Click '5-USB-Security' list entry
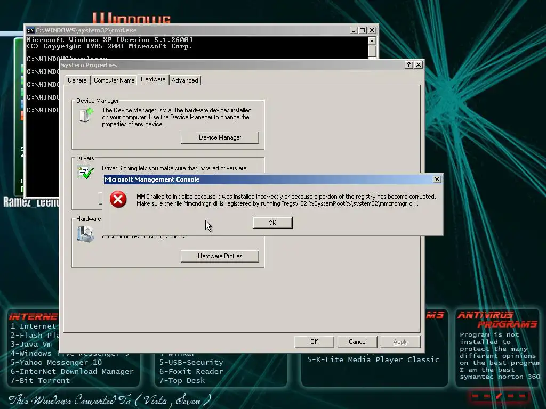Screen dimensions: 546x409 191,362
